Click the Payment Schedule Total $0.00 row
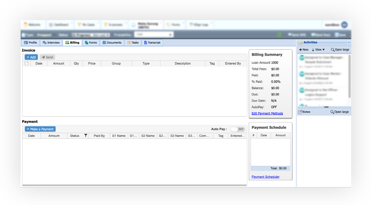 click(x=270, y=168)
